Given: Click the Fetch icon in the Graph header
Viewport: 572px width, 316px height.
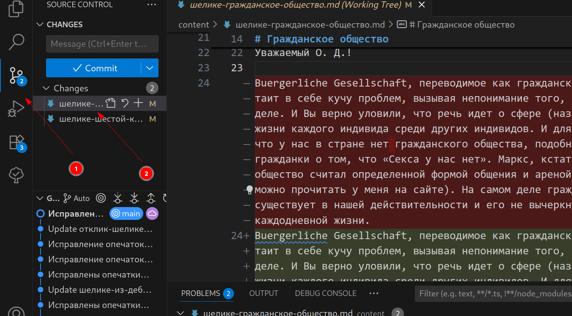Looking at the screenshot, I should tap(118, 198).
